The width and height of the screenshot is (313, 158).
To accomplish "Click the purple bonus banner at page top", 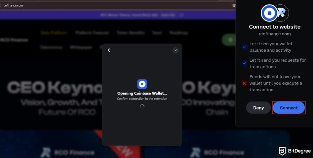I will (x=118, y=15).
